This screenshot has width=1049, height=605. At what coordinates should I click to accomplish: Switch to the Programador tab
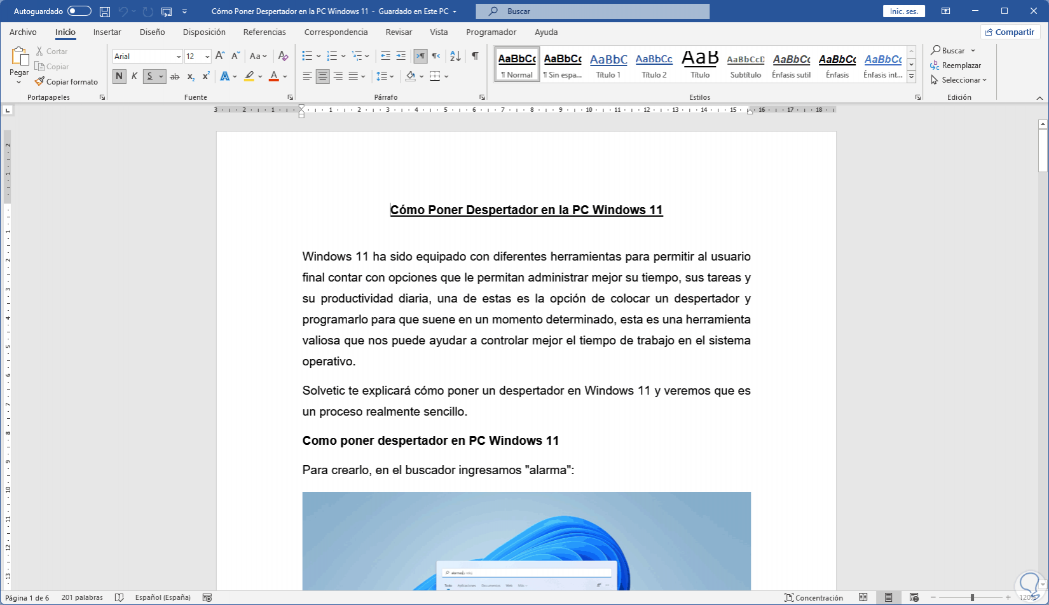pos(491,32)
